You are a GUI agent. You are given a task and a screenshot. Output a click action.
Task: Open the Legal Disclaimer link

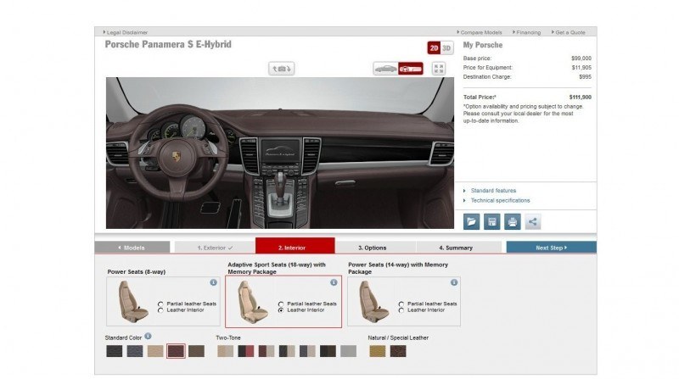(126, 32)
